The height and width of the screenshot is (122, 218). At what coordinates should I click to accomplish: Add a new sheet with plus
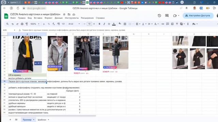(10, 120)
